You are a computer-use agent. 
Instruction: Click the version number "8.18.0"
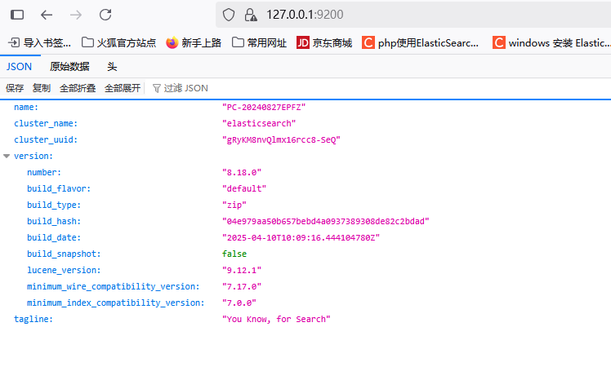tap(242, 173)
